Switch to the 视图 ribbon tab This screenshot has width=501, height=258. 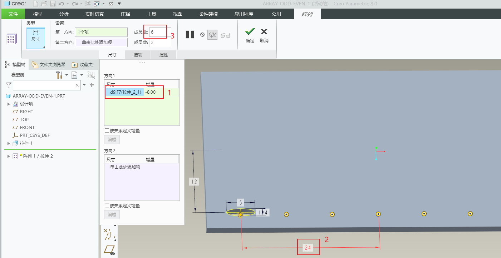coord(178,14)
